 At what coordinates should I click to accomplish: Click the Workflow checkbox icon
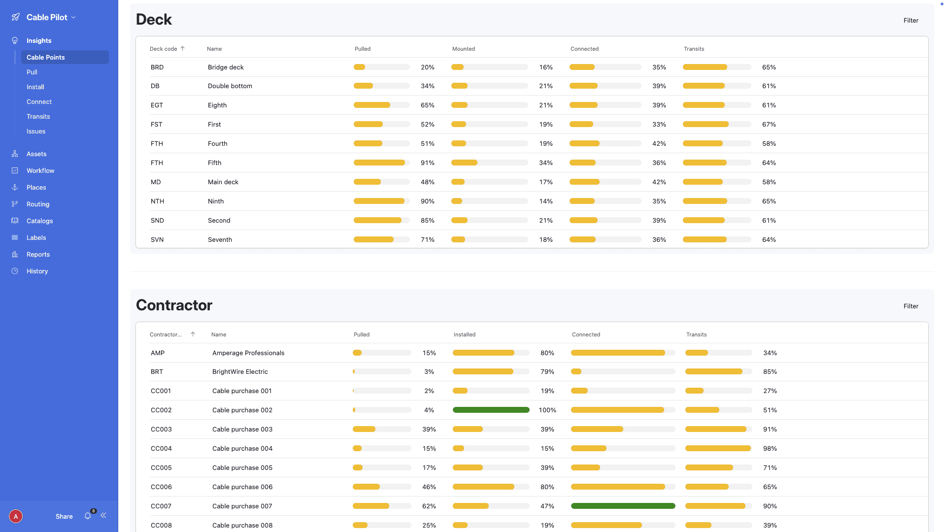(x=15, y=170)
